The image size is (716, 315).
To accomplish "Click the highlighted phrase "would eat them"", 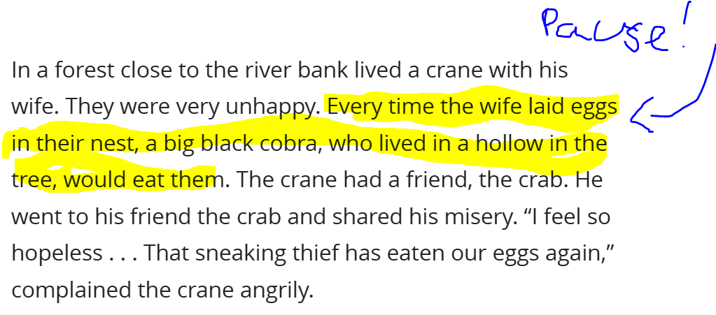I will point(139,180).
